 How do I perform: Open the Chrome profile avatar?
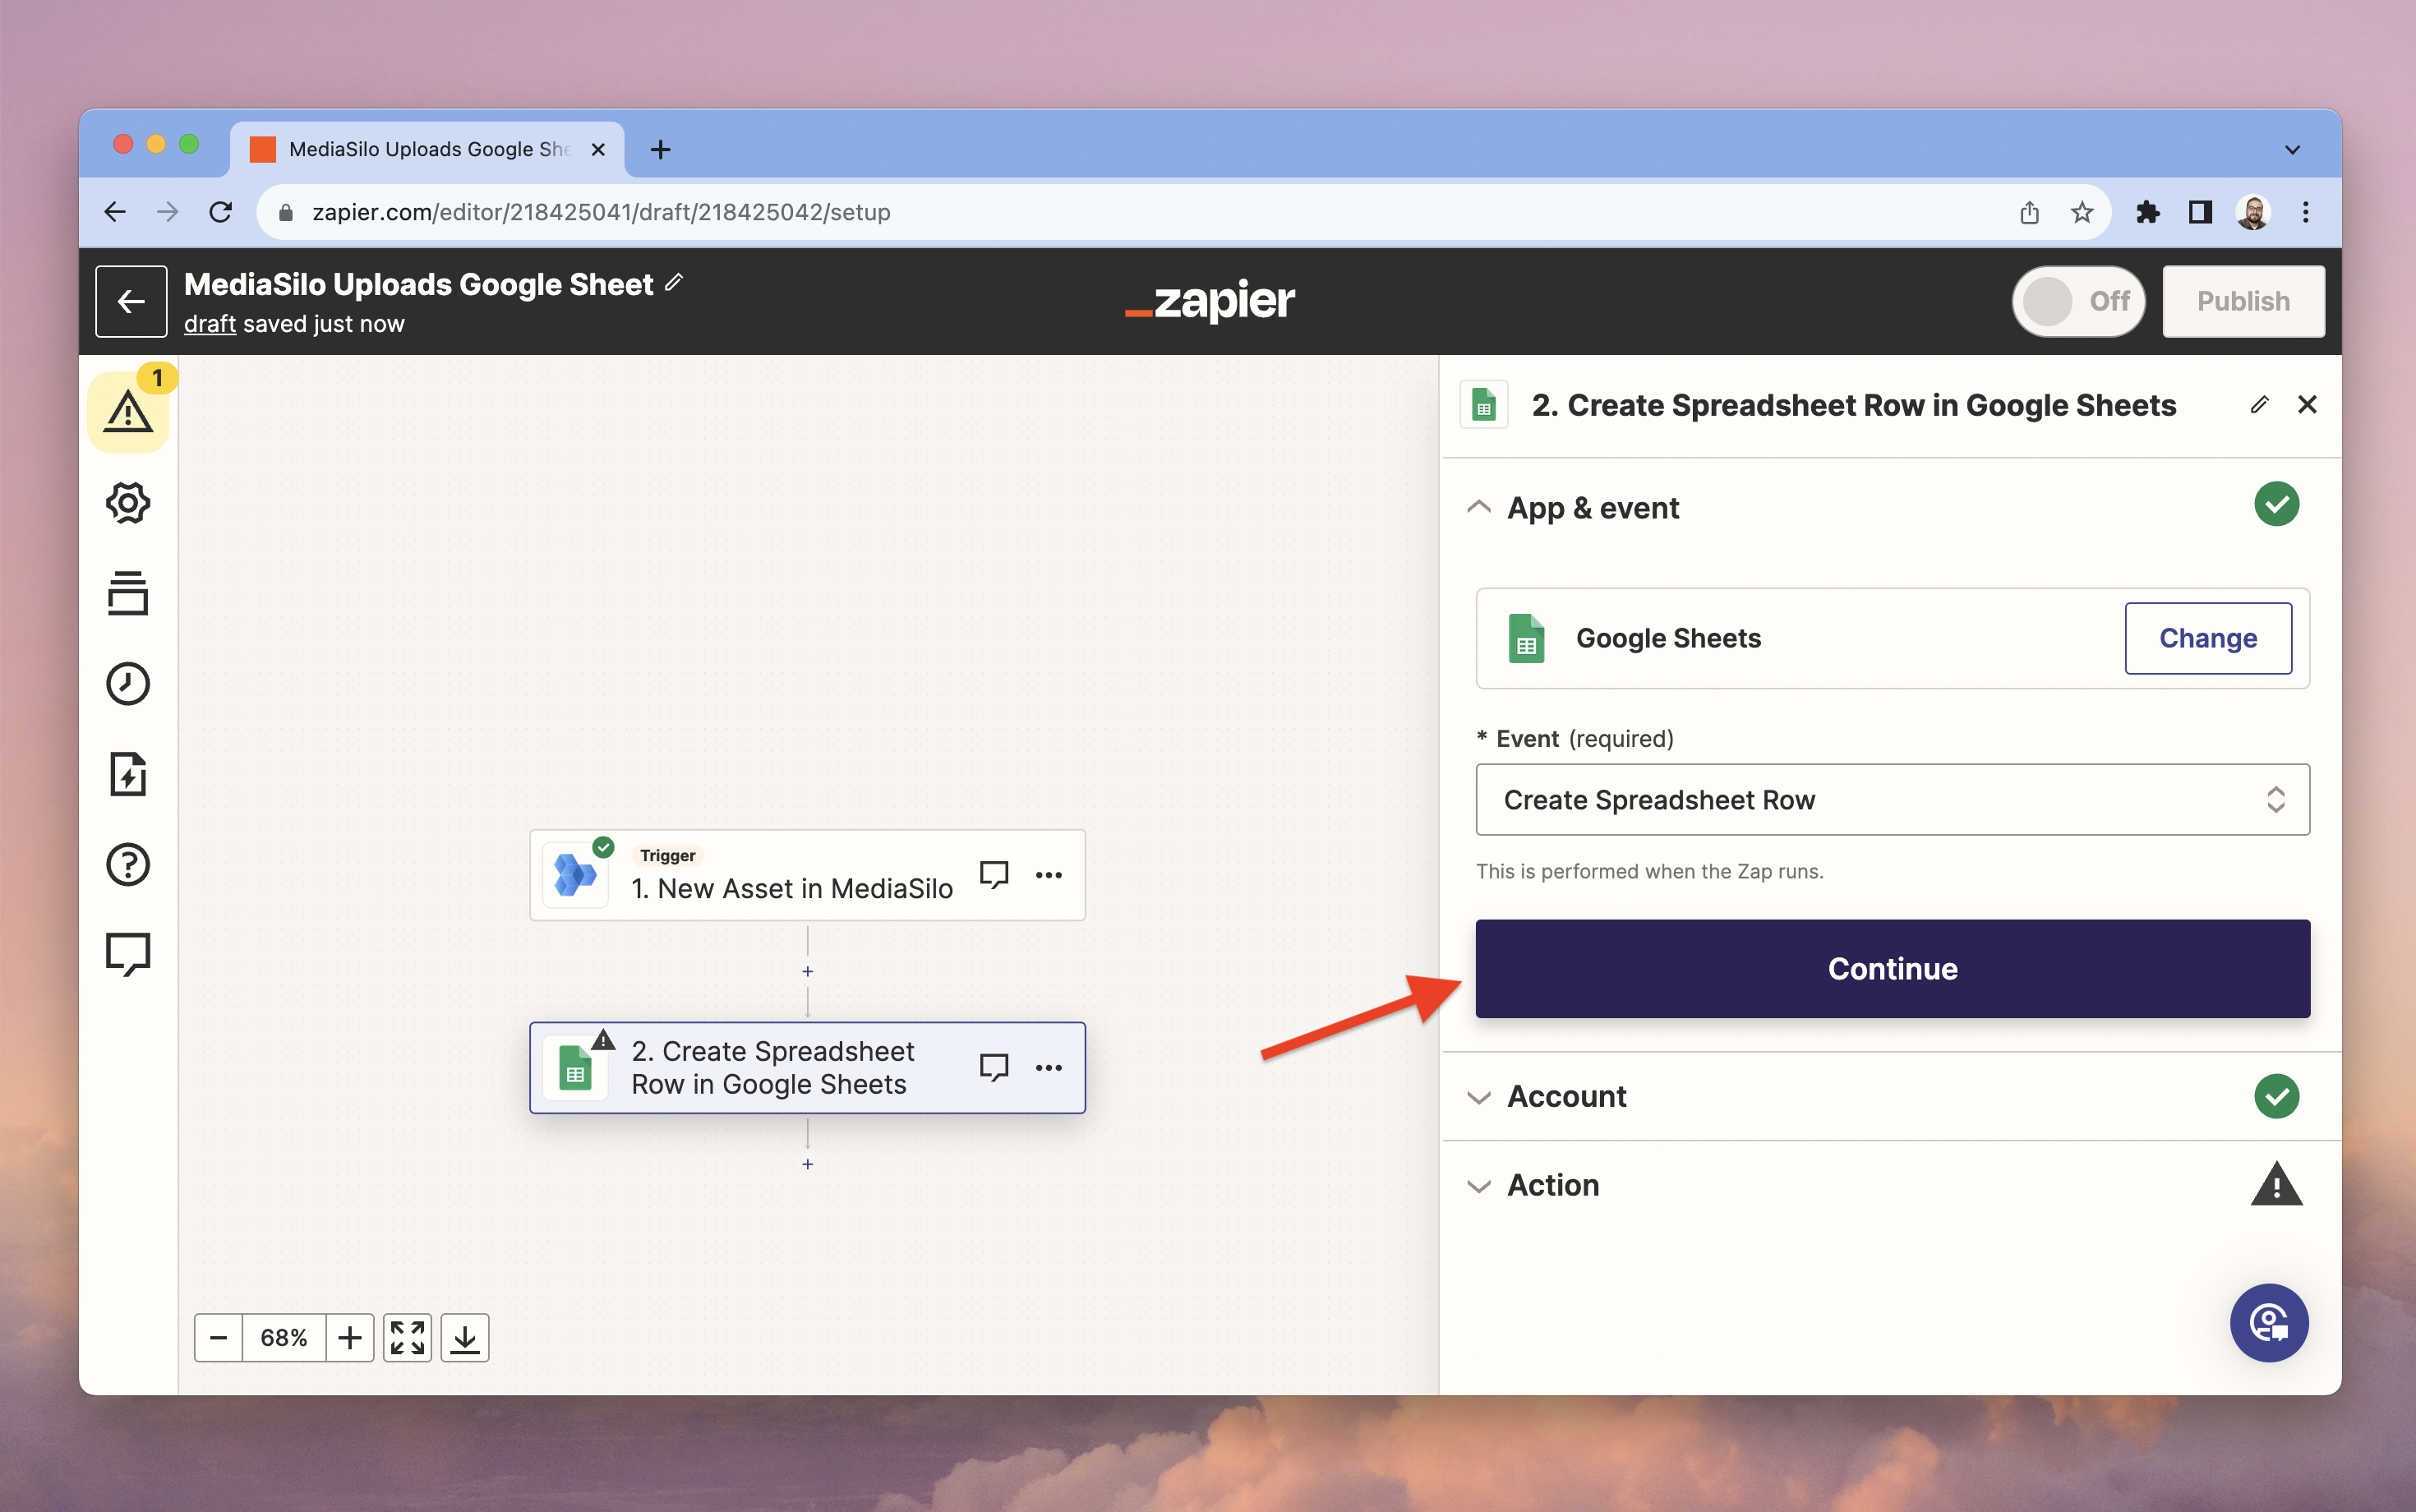click(x=2252, y=212)
